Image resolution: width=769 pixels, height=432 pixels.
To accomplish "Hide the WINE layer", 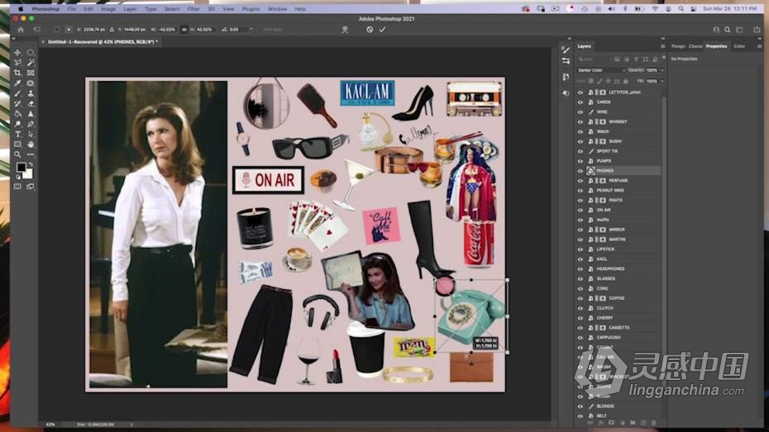I will [x=580, y=112].
